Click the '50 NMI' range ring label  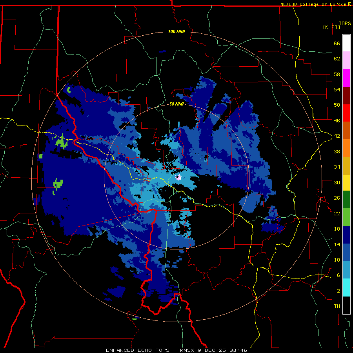pos(176,104)
